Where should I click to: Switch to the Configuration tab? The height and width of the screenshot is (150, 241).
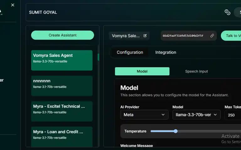click(130, 52)
